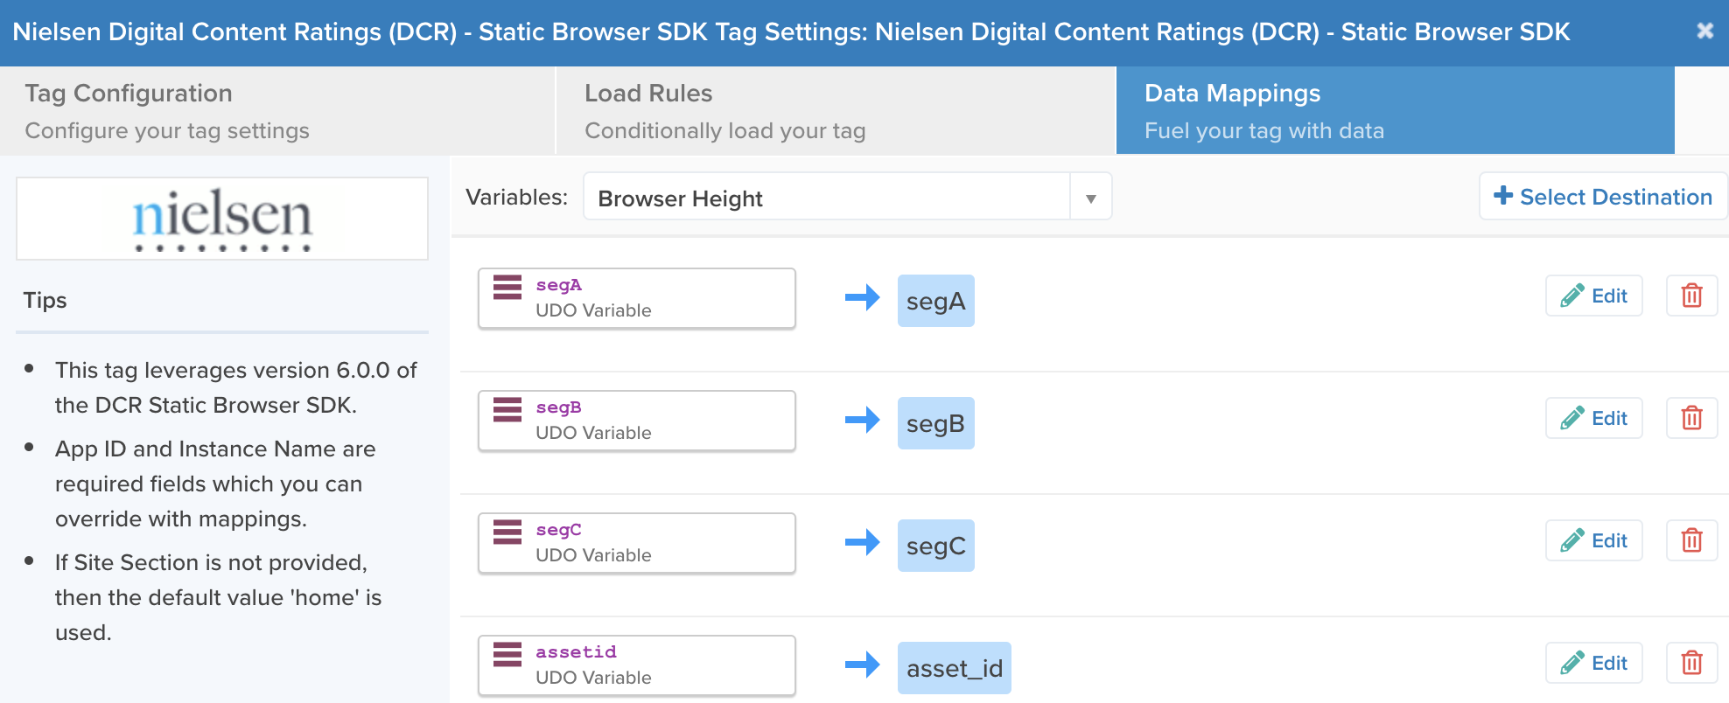Switch to the Load Rules tab
Viewport: 1729px width, 703px height.
click(x=836, y=111)
